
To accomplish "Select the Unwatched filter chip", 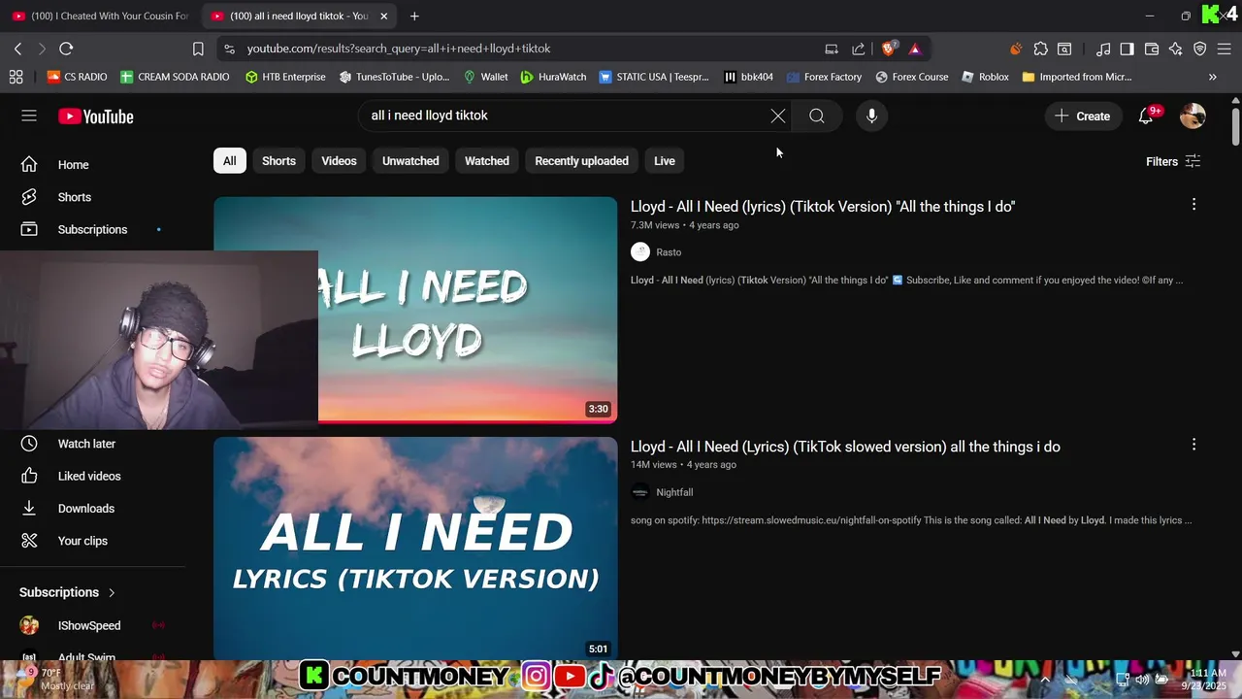I will tap(410, 161).
